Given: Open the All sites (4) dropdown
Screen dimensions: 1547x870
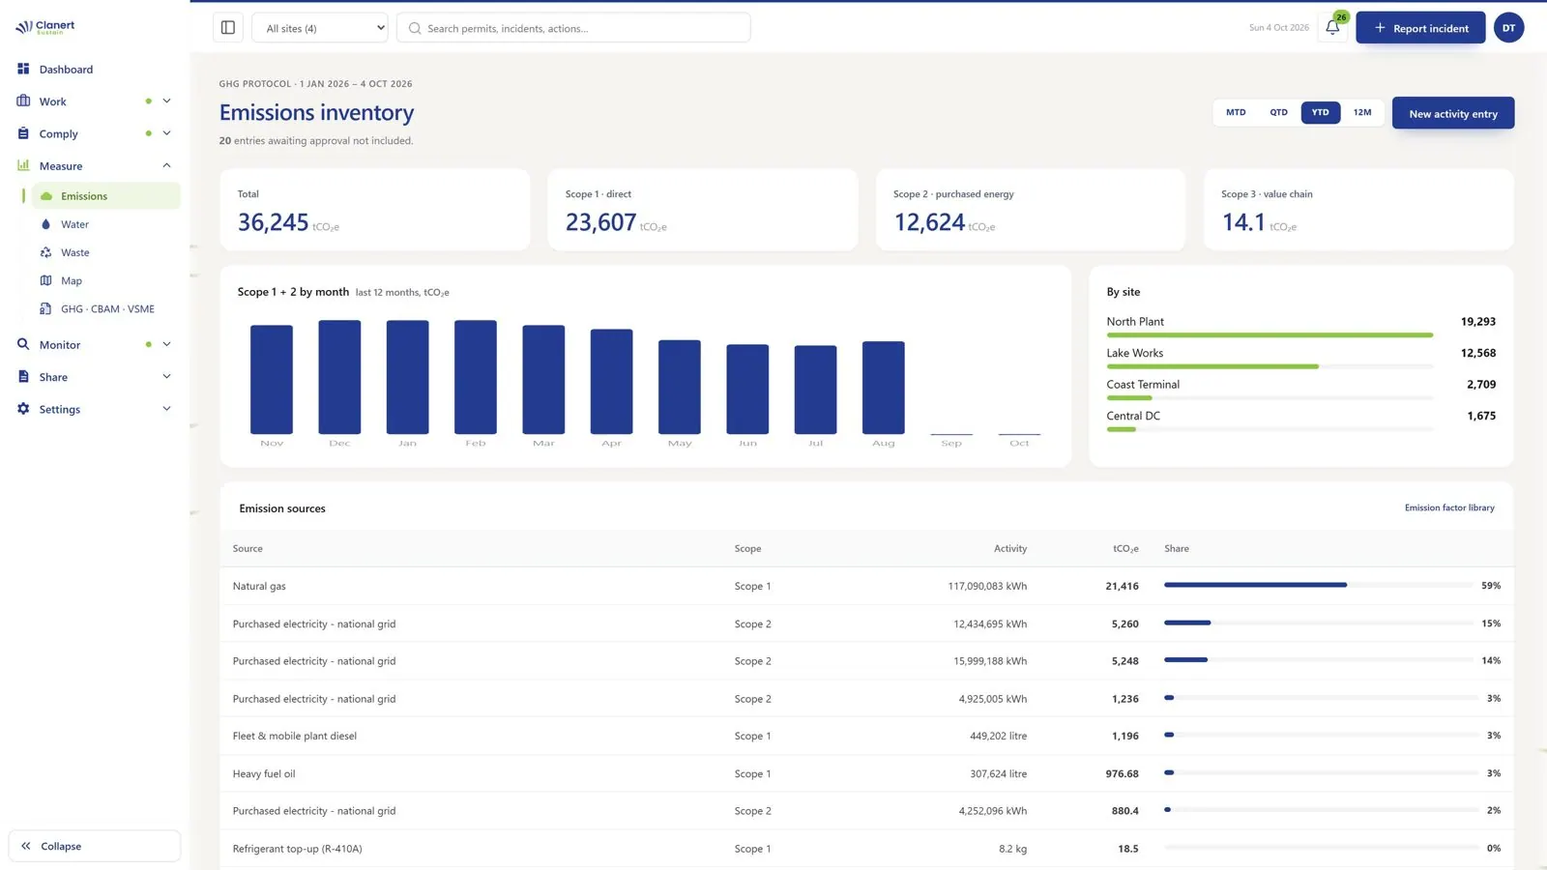Looking at the screenshot, I should click(320, 28).
